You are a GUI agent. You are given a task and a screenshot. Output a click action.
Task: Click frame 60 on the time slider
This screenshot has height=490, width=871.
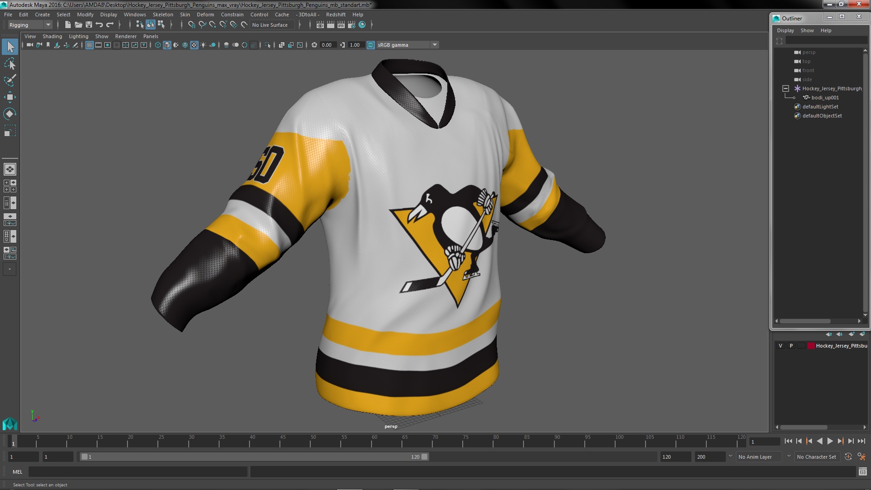click(375, 441)
